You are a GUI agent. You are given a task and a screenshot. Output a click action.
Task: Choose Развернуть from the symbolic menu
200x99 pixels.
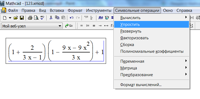(152, 31)
